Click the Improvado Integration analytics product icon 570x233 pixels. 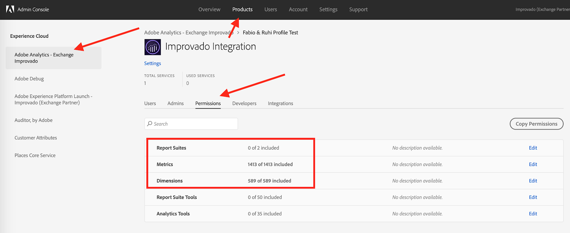(x=152, y=47)
